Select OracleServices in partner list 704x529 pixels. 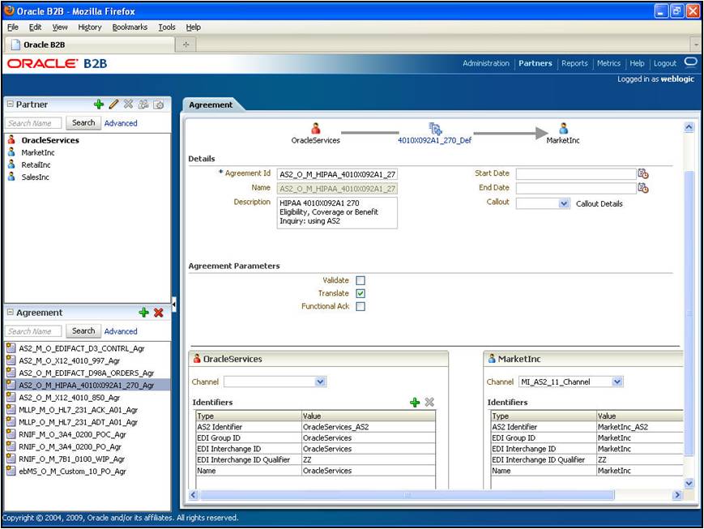pyautogui.click(x=50, y=140)
